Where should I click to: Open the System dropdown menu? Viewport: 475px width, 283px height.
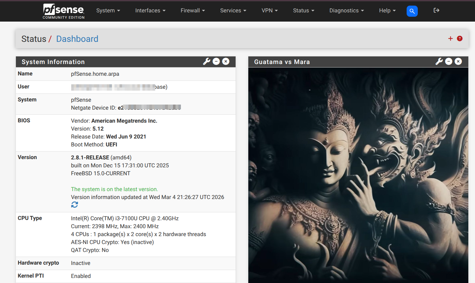pyautogui.click(x=108, y=10)
